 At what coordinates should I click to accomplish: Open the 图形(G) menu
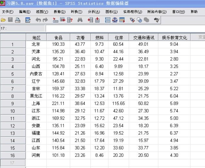pyautogui.click(x=112, y=12)
